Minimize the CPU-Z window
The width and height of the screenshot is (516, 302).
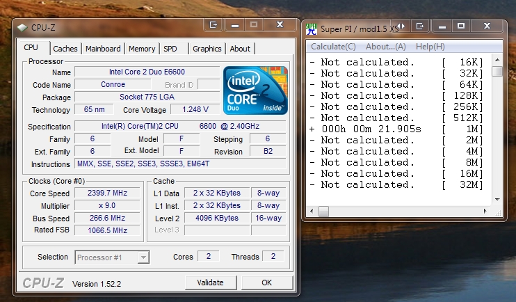[235, 25]
